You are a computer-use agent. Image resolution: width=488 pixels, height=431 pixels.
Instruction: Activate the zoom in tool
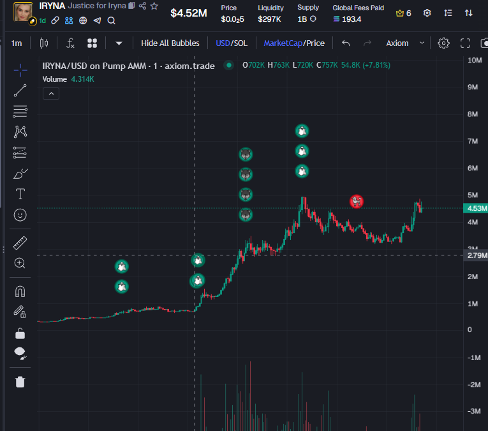(20, 263)
